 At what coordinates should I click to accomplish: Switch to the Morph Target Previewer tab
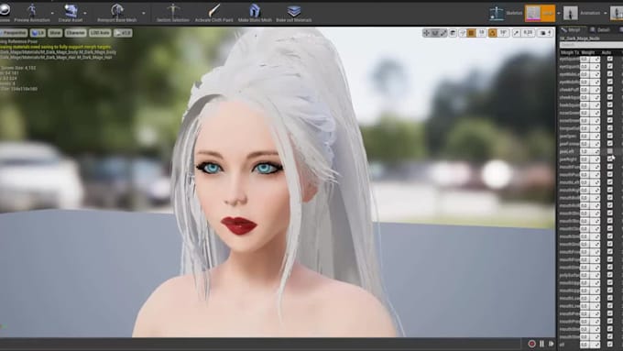[x=573, y=30]
